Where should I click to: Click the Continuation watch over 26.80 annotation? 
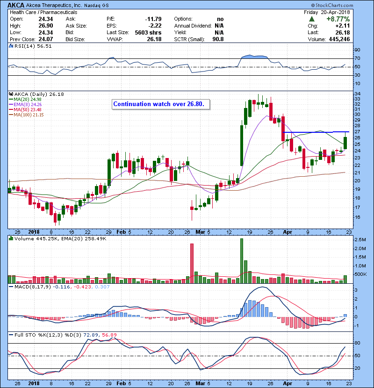(161, 104)
